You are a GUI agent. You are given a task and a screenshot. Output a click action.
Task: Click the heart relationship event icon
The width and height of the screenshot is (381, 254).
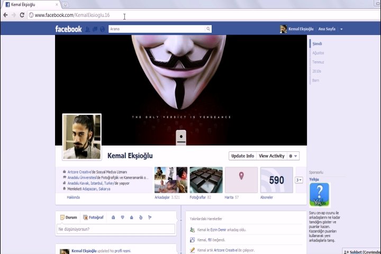122,217
